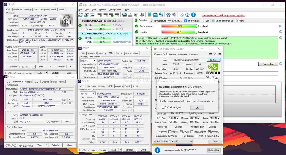
Task: Open the Sensors tab in GPU-Z
Action: (172, 55)
